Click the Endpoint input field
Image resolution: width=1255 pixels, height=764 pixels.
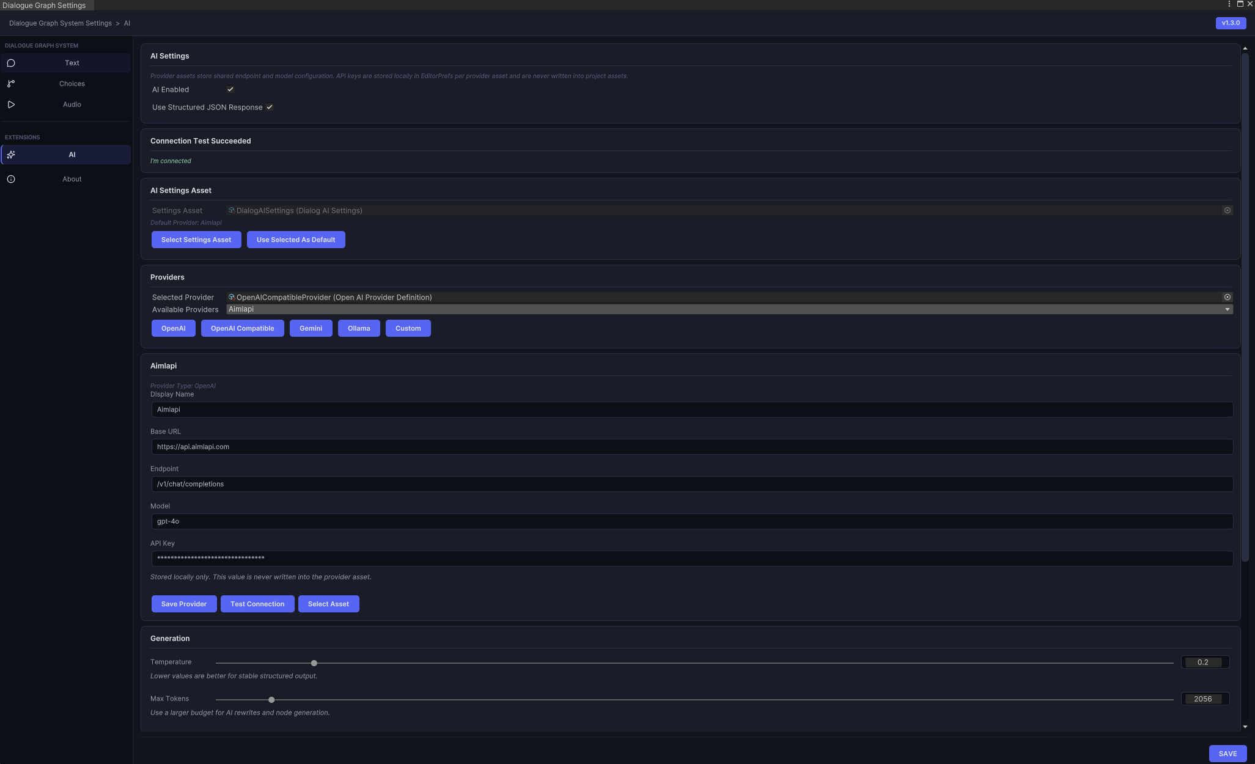[692, 484]
